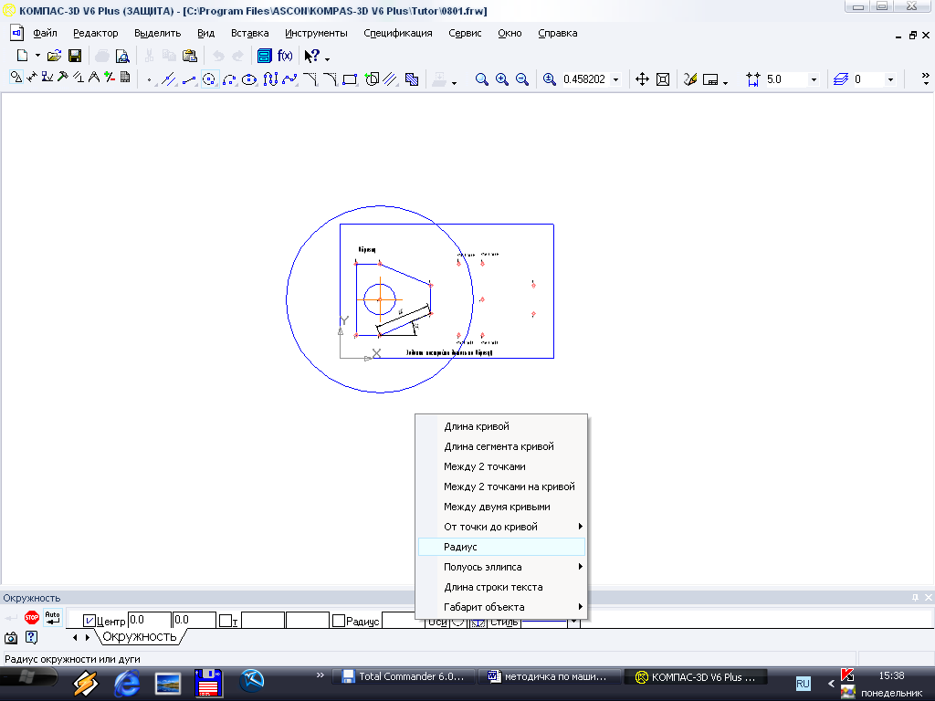This screenshot has width=935, height=701.
Task: Pick the Arc tool
Action: [x=229, y=79]
